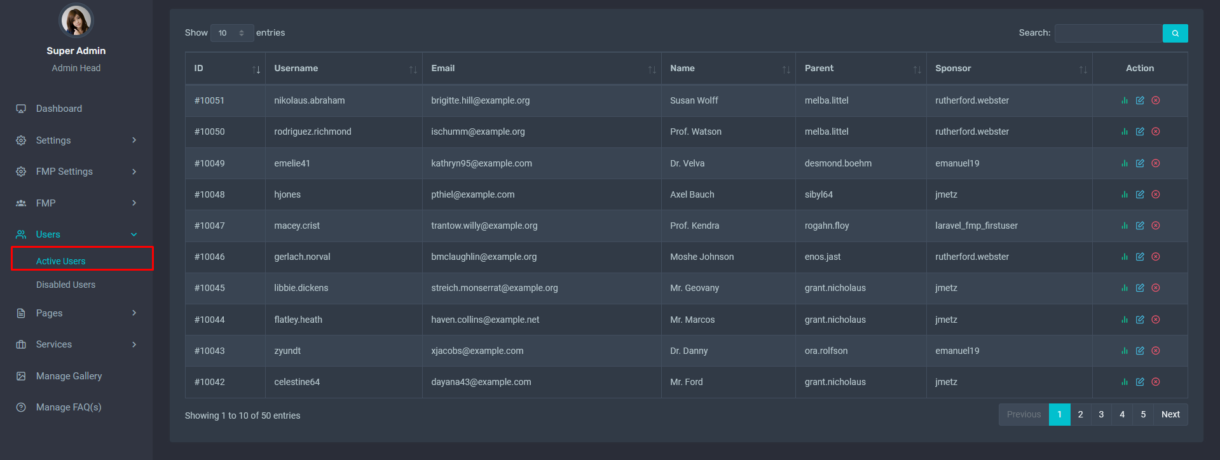Viewport: 1220px width, 460px height.
Task: Sort table by Username column
Action: point(343,69)
